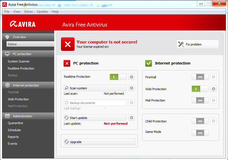Select Mail Protection in sidebar
The width and height of the screenshot is (228, 160).
coord(18,106)
